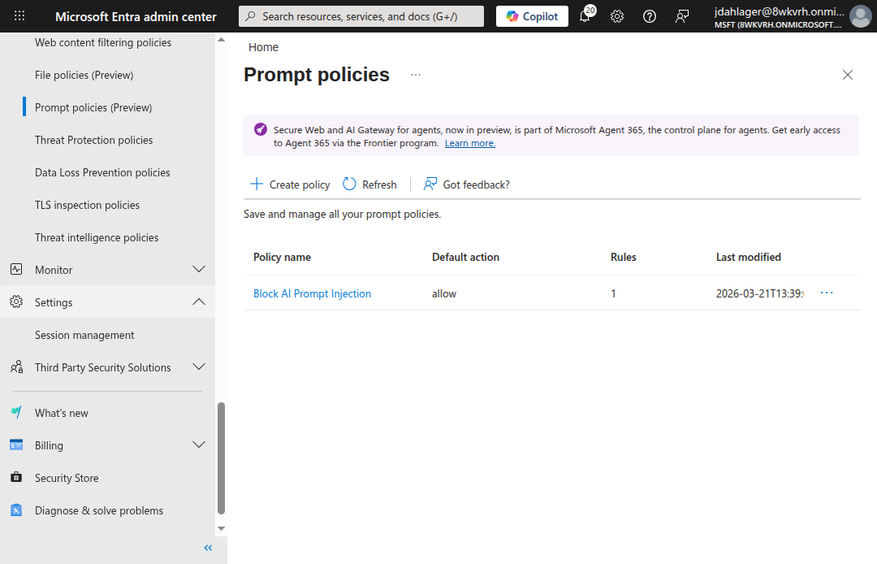Expand the Billing section

199,445
